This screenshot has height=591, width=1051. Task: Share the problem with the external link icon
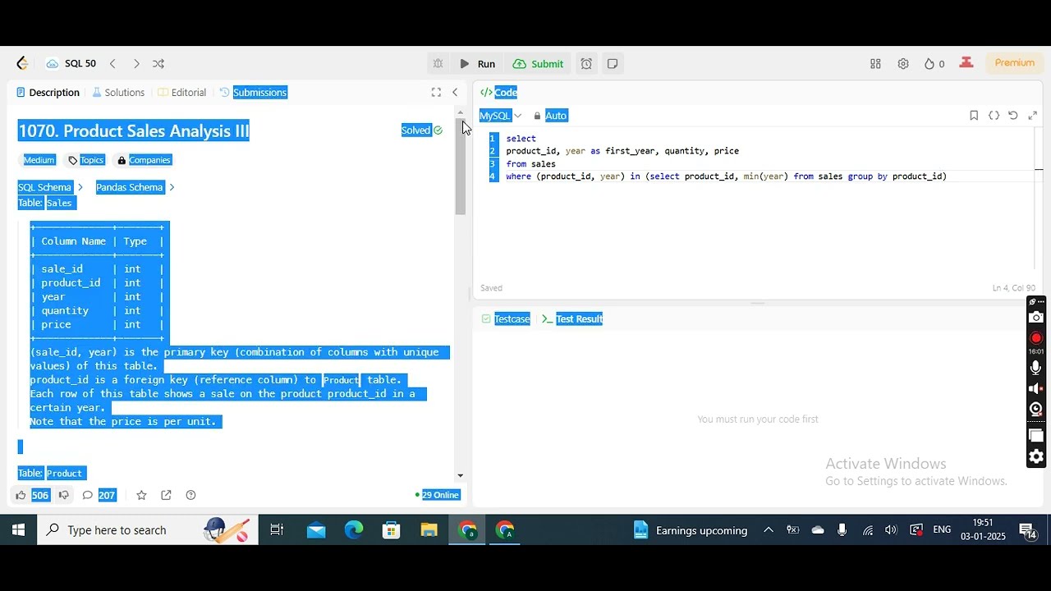pos(166,495)
